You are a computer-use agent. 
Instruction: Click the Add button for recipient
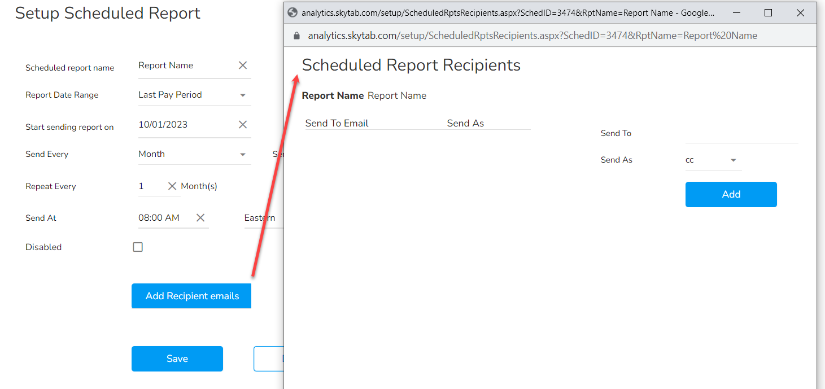coord(731,194)
